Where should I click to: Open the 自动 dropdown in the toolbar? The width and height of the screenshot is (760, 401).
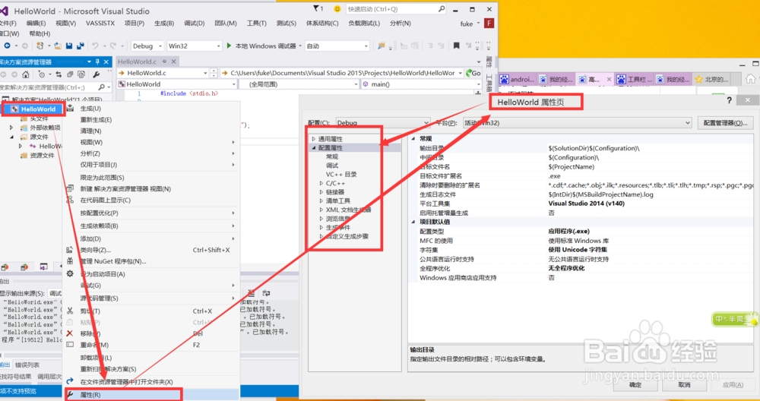338,46
